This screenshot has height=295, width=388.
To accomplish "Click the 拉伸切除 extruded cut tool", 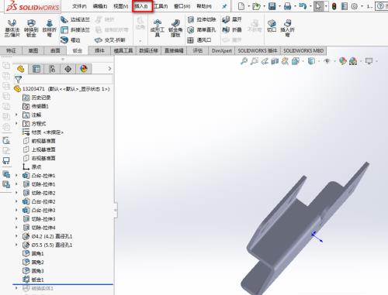I will 202,19.
